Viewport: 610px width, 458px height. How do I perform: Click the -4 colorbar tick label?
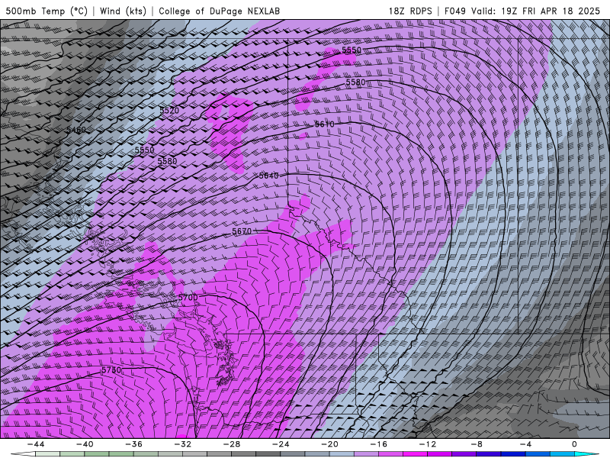click(526, 444)
